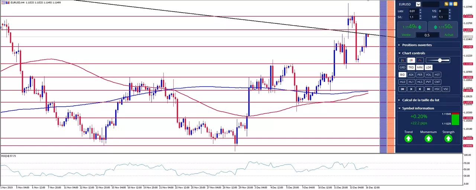This screenshot has height=190, width=476.
Task: Toggle ASK line display
Action: pyautogui.click(x=411, y=75)
